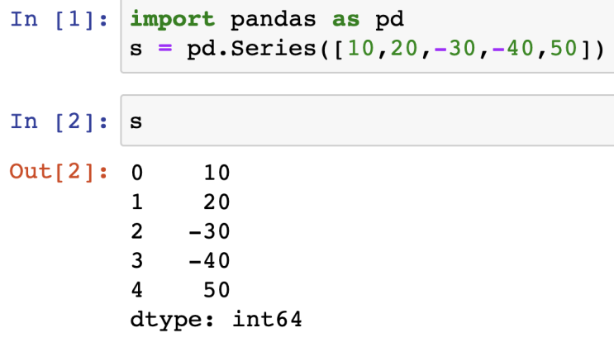
Task: Click the number 20 inside the Series list
Action: [406, 49]
